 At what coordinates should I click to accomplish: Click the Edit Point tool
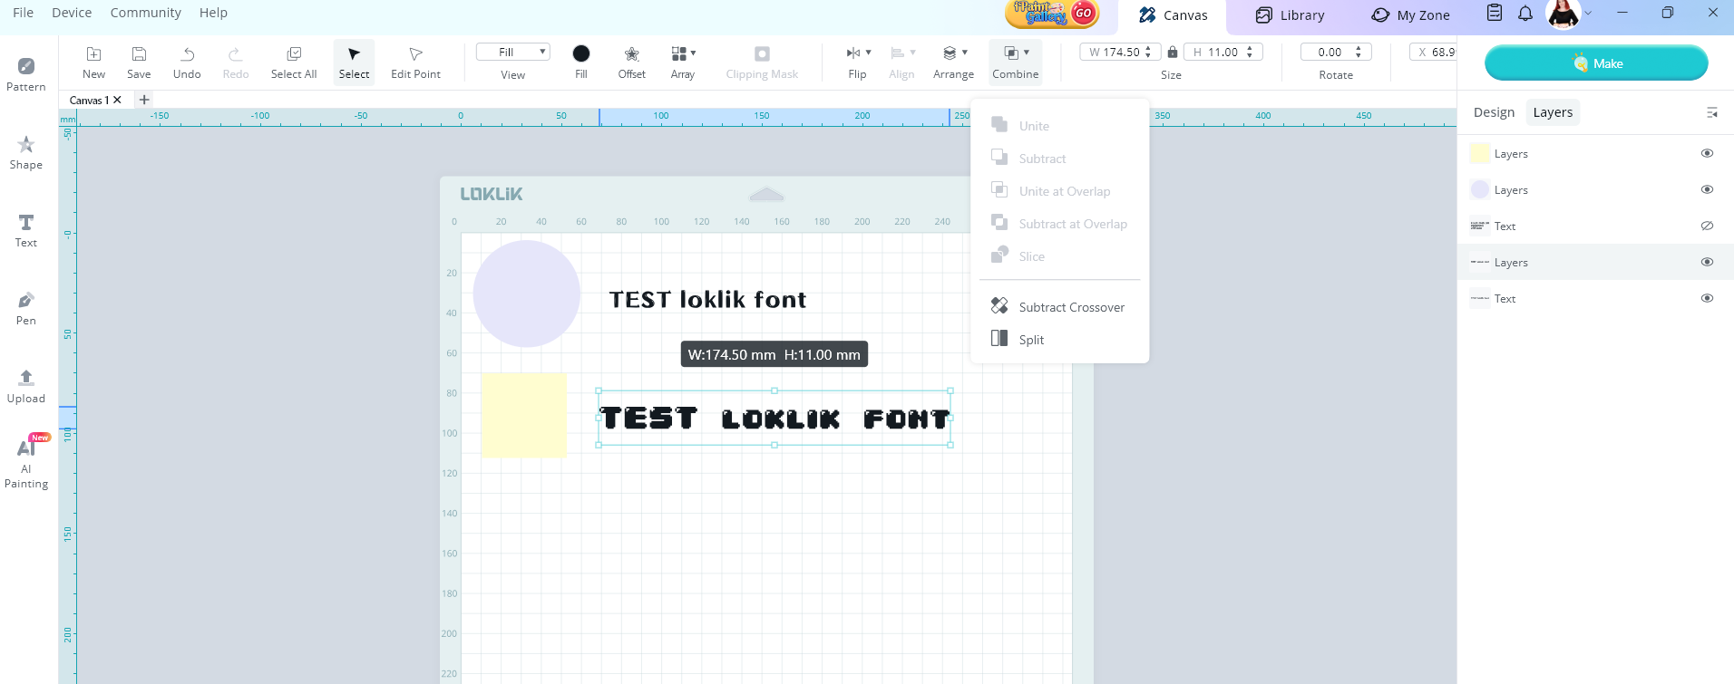(x=415, y=61)
